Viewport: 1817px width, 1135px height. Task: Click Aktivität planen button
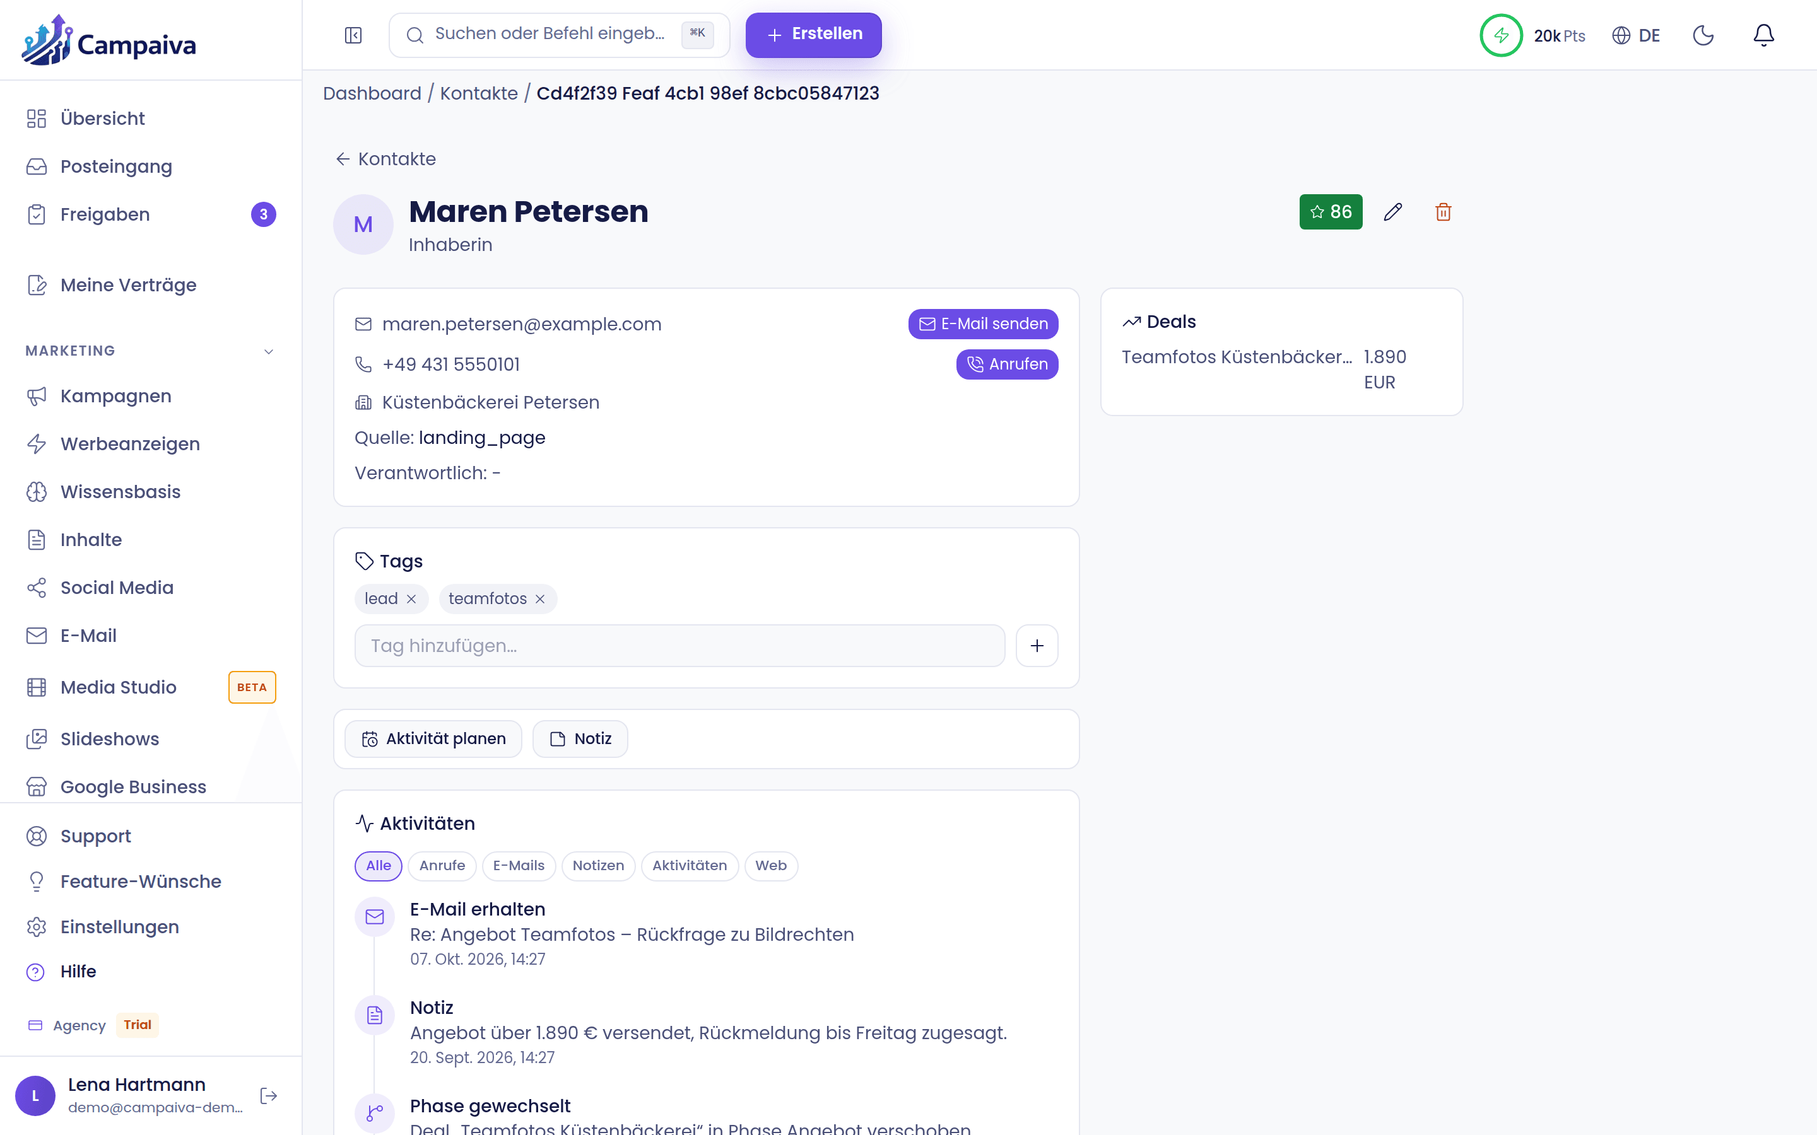[x=433, y=738]
